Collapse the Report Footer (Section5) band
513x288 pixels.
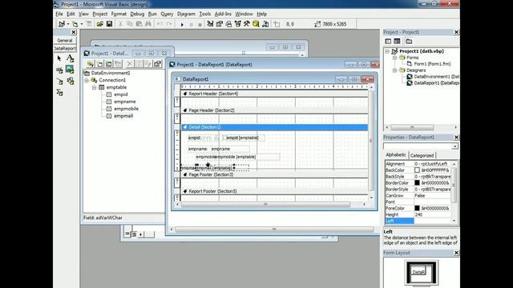(185, 191)
